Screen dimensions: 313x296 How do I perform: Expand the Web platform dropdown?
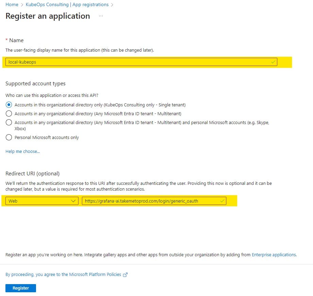pos(42,201)
